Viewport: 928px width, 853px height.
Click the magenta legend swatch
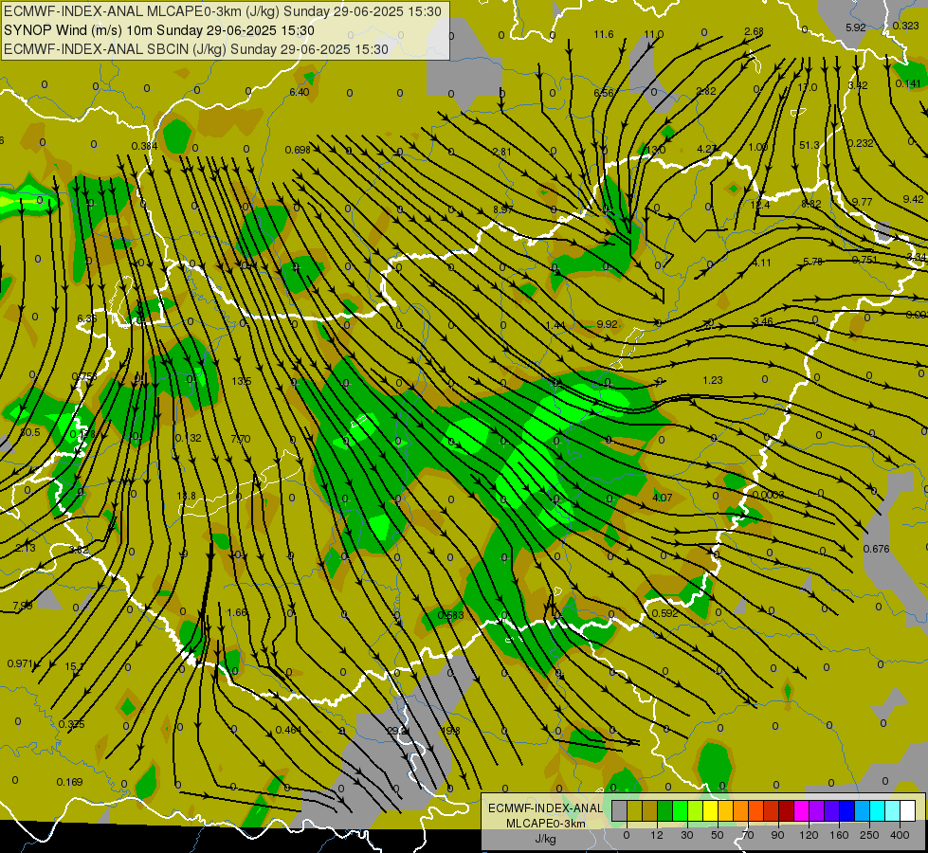point(801,810)
